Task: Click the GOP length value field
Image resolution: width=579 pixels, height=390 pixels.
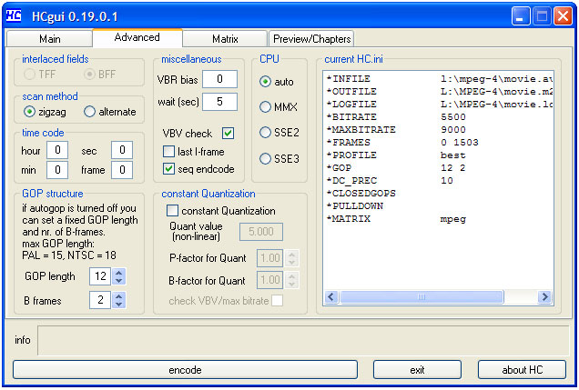Action: point(100,276)
